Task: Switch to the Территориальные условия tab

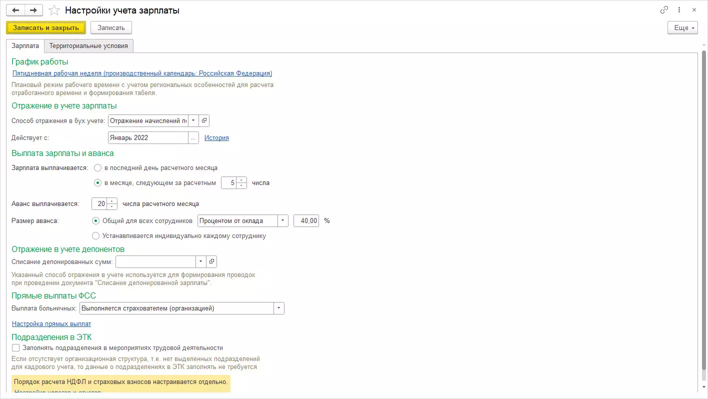Action: [88, 46]
